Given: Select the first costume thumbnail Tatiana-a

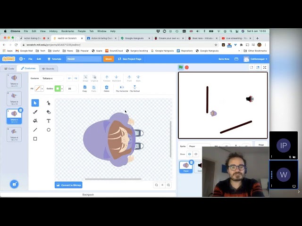Looking at the screenshot, I should click(x=14, y=81).
